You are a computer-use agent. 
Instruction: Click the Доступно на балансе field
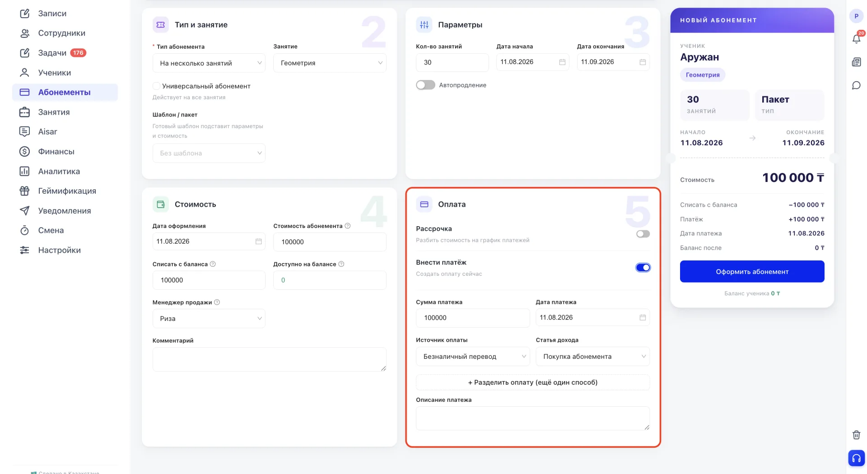tap(330, 280)
